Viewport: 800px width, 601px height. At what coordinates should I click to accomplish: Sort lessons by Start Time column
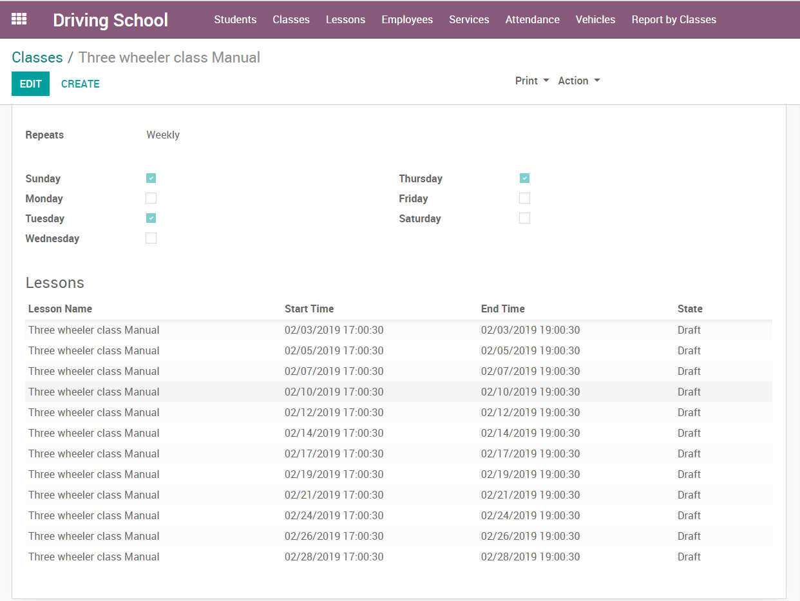[x=309, y=309]
